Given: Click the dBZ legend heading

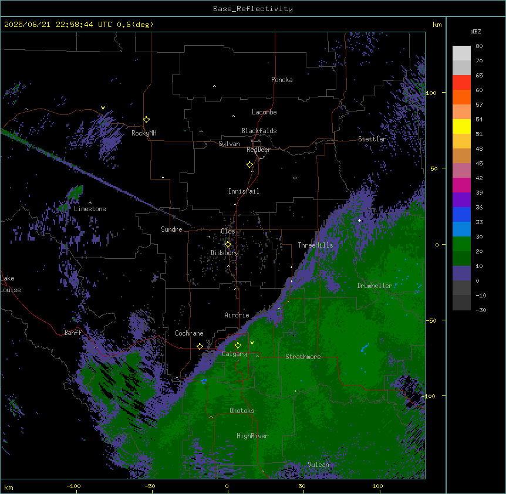Looking at the screenshot, I should [x=475, y=31].
